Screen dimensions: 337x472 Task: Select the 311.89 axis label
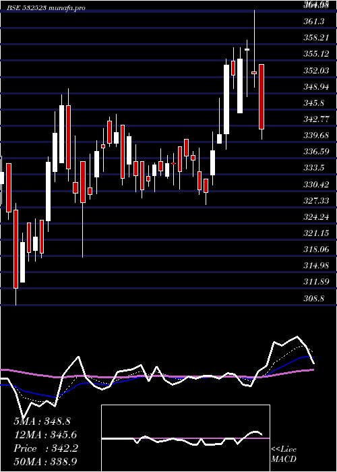point(315,282)
